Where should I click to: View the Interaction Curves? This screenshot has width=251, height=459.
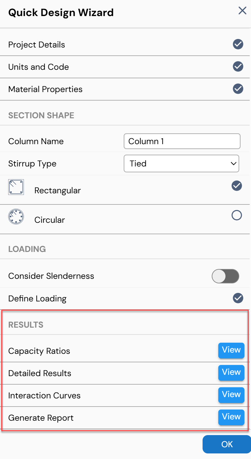pos(231,395)
